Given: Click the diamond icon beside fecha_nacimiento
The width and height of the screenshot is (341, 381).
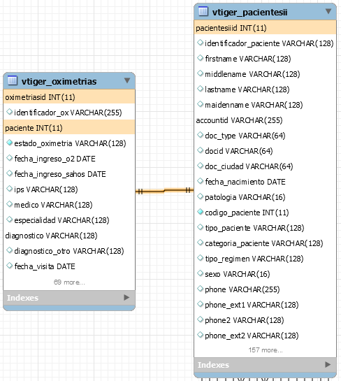Looking at the screenshot, I should point(200,181).
